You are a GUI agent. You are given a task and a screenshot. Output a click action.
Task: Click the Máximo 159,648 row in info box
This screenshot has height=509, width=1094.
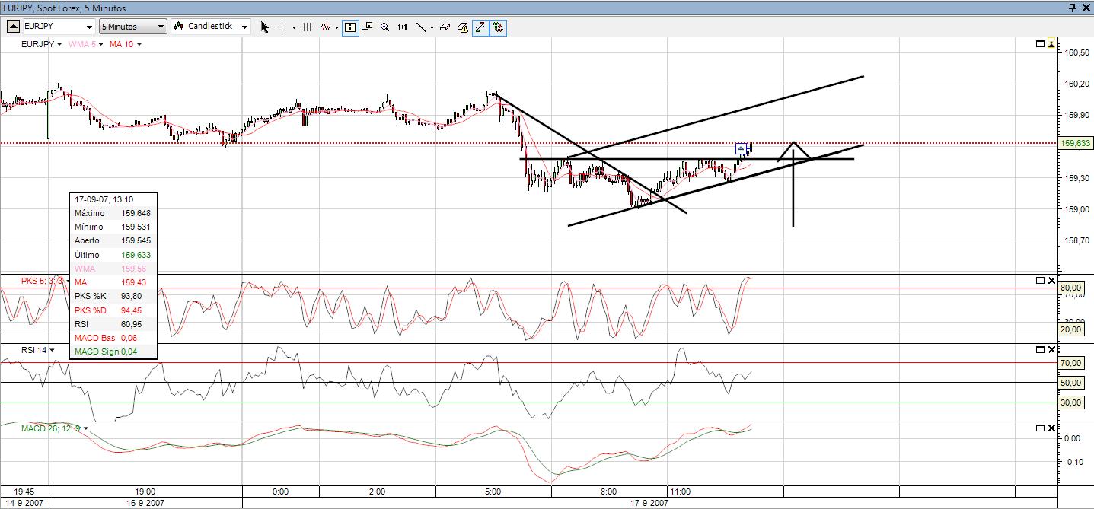point(113,213)
